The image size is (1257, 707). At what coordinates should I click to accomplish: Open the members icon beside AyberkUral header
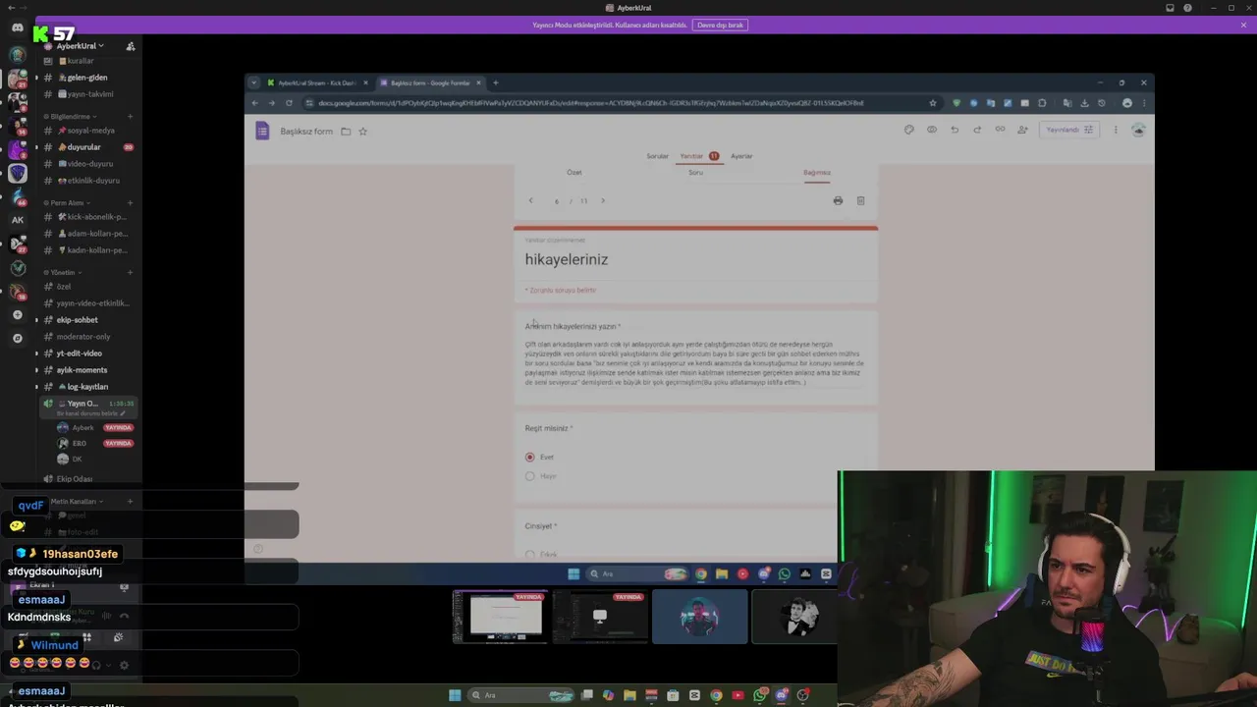point(131,46)
